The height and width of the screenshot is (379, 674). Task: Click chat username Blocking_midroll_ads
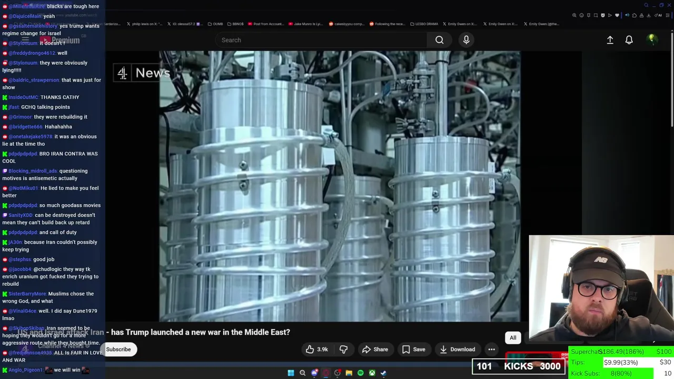33,171
